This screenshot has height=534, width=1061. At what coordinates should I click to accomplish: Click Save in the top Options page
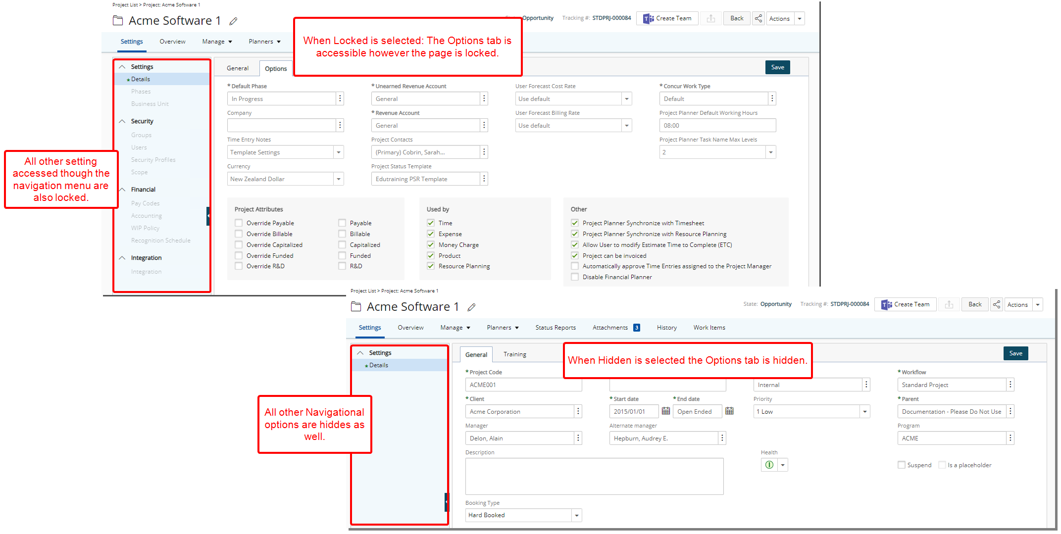[778, 67]
